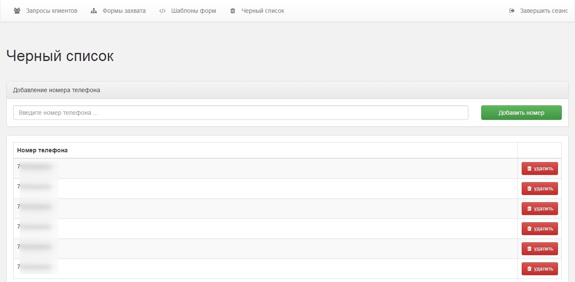The height and width of the screenshot is (282, 575).
Task: Click the users icon beside Запросы клиентов
Action: click(17, 11)
